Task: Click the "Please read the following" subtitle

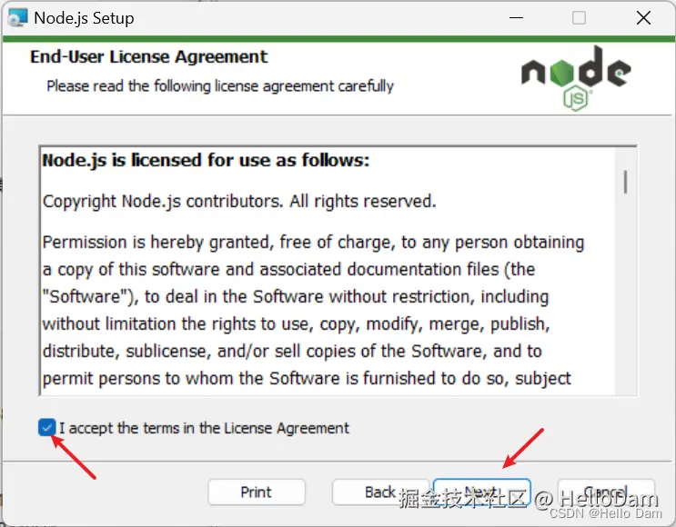Action: pos(220,86)
